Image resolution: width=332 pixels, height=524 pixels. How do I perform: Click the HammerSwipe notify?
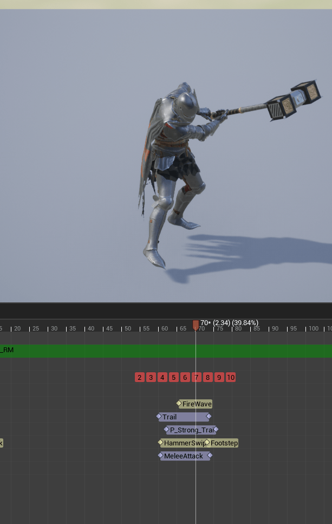pyautogui.click(x=183, y=443)
